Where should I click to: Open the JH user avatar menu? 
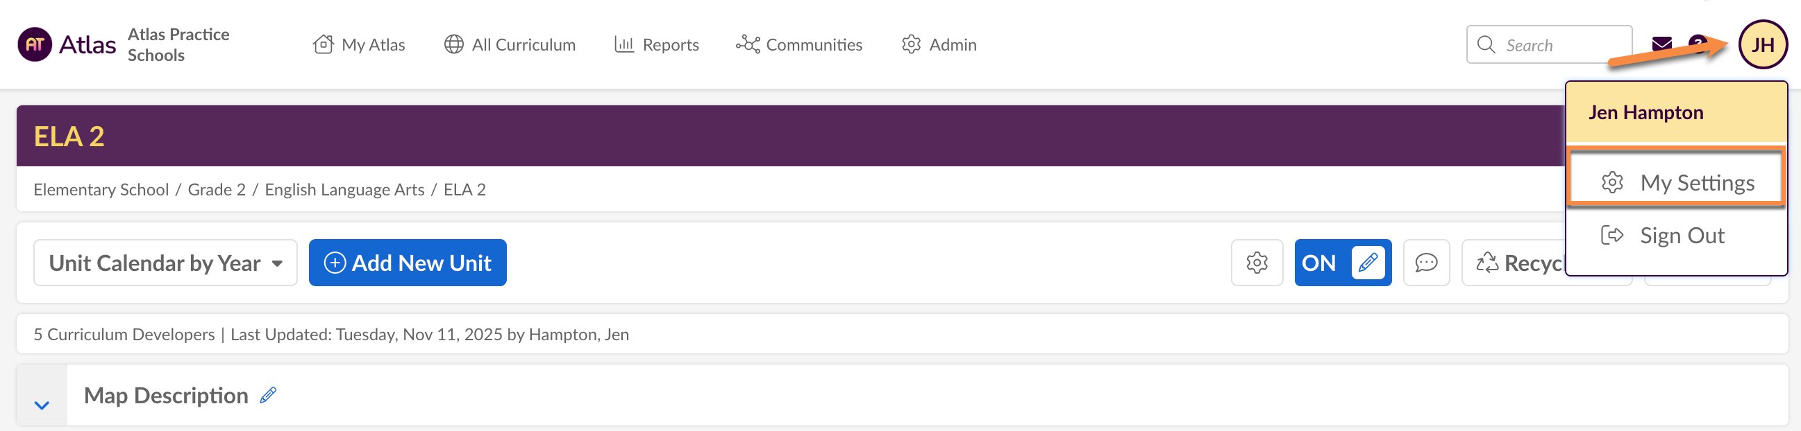coord(1762,44)
